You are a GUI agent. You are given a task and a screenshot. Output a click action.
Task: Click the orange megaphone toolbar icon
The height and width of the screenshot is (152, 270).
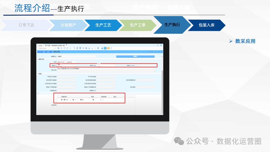(108, 48)
